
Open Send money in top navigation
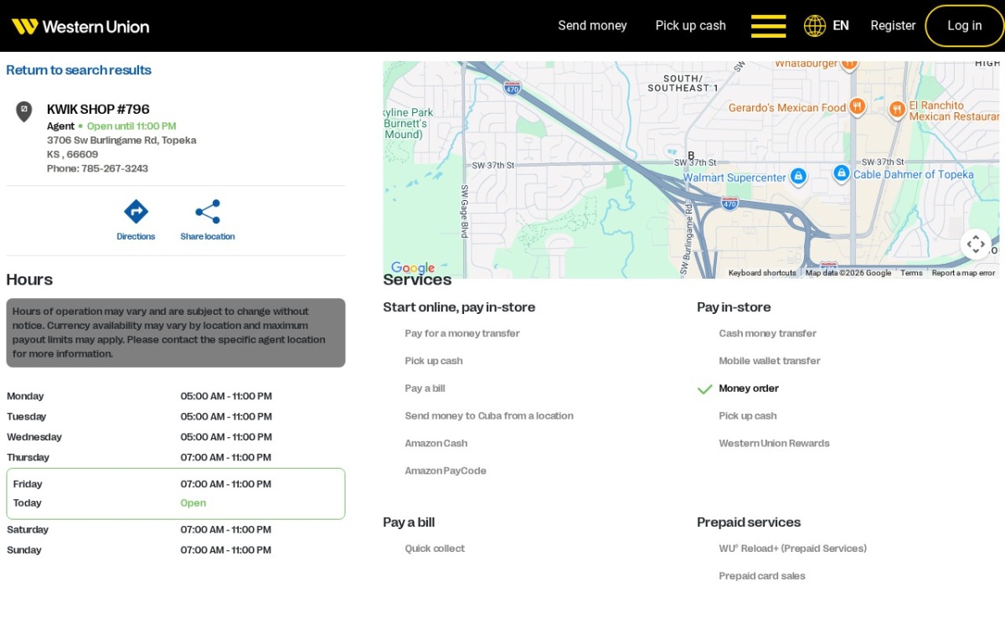tap(592, 26)
